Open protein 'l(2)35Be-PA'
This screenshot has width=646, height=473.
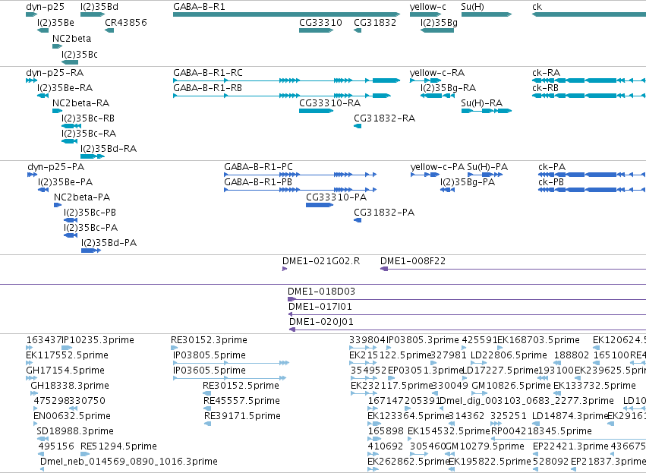65,182
